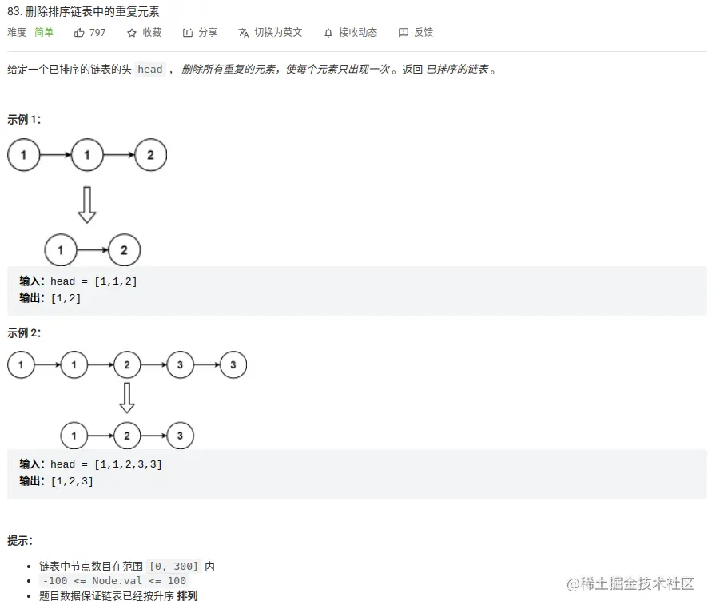This screenshot has width=712, height=609.
Task: Switch language via 切换为英文
Action: pos(278,33)
